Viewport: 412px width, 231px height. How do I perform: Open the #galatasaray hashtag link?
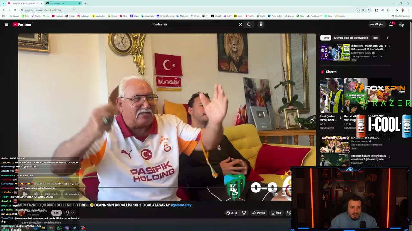point(181,205)
